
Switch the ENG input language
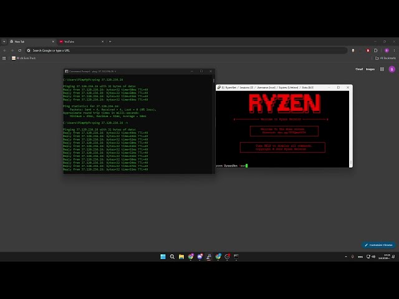[360, 257]
